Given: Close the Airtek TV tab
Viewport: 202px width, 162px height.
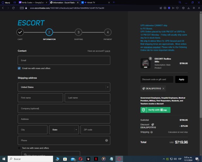Looking at the screenshot, I should (109, 3).
